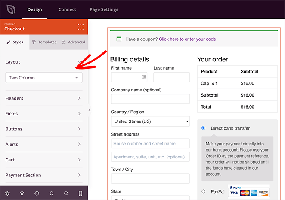Click the Last name input field
This screenshot has width=285, height=200.
point(172,77)
